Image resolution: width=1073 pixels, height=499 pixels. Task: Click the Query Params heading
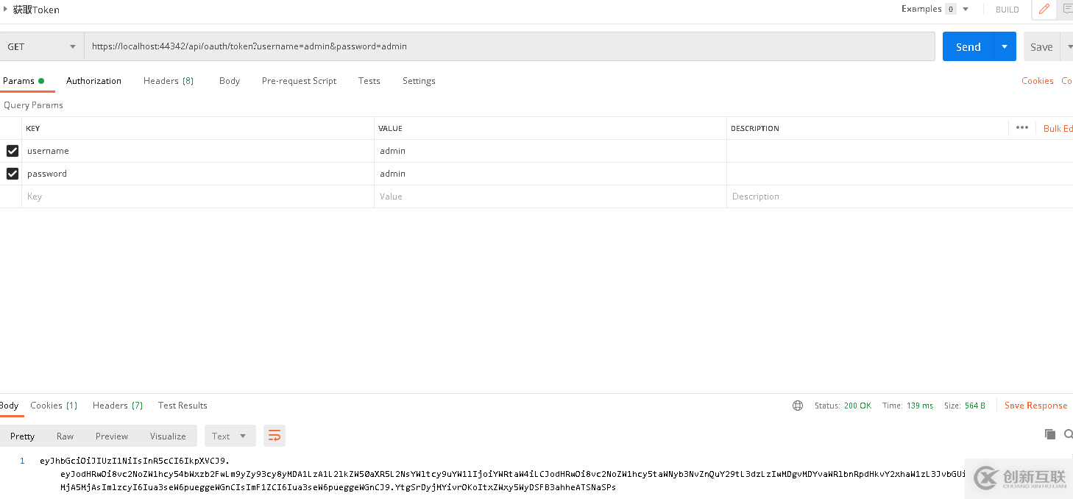coord(33,105)
